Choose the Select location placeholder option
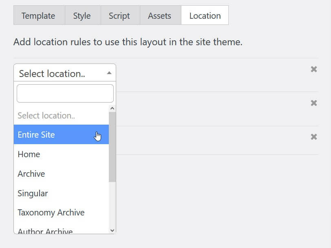Image resolution: width=331 pixels, height=248 pixels. (46, 115)
